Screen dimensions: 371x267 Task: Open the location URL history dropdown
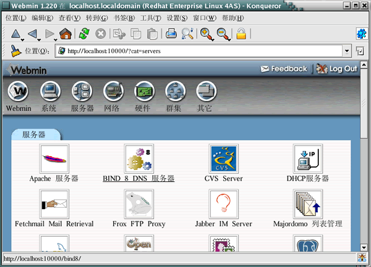point(347,51)
